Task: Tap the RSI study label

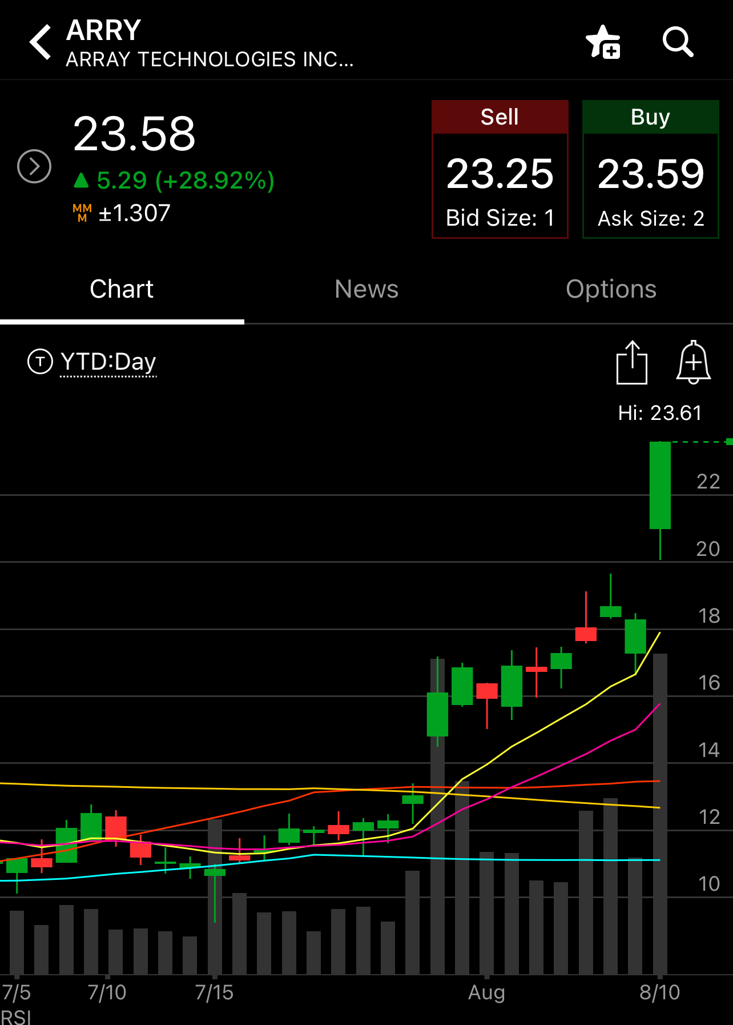Action: coord(16,1017)
